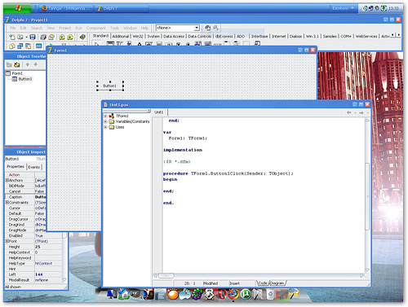Switch to the Data Access palette tab
Image resolution: width=408 pixels, height=307 pixels.
pyautogui.click(x=174, y=37)
